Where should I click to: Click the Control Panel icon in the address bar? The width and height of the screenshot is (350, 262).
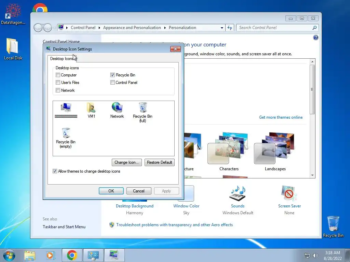coord(61,27)
